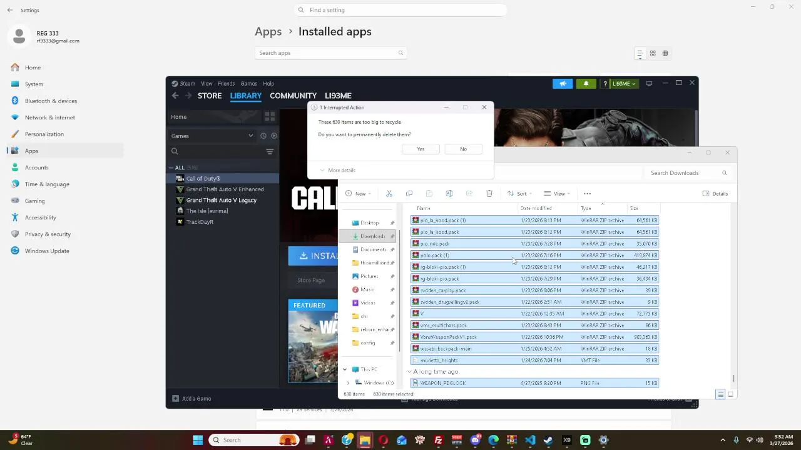Select file polo.pack (1)
This screenshot has height=450, width=801.
[x=534, y=255]
